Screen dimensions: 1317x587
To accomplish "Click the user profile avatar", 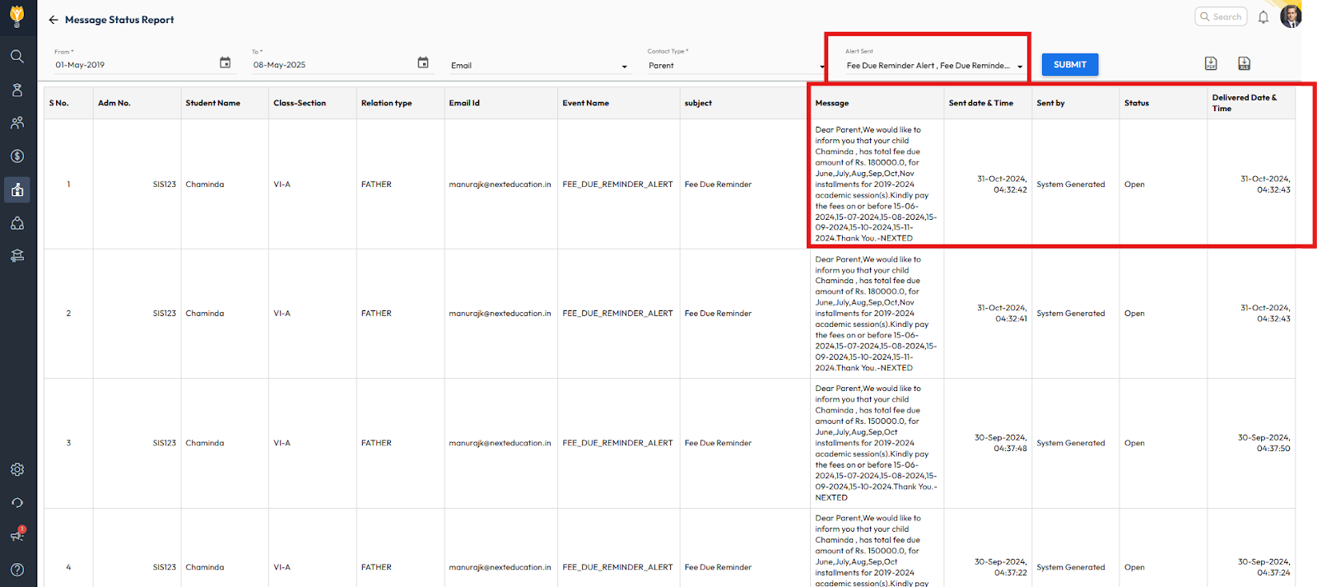I will click(x=1290, y=16).
